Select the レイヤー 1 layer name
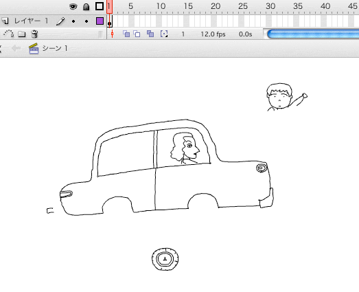This screenshot has height=292, width=359. (32, 21)
